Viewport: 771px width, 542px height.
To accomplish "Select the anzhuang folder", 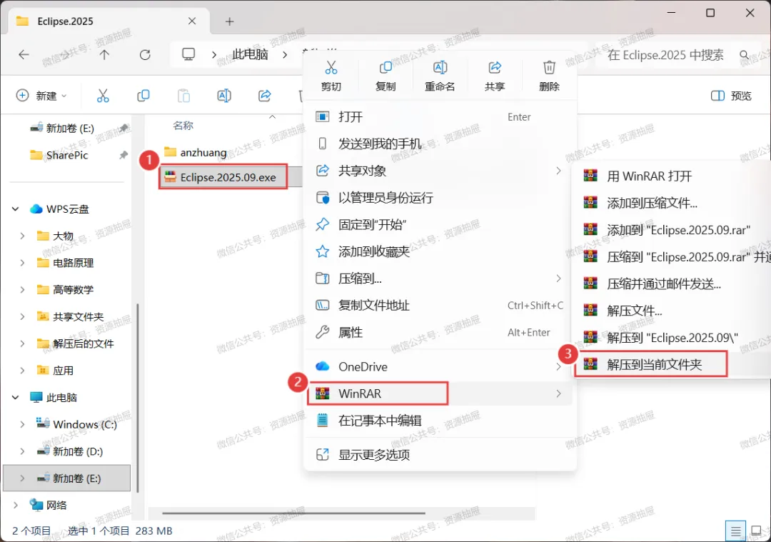I will pos(196,153).
